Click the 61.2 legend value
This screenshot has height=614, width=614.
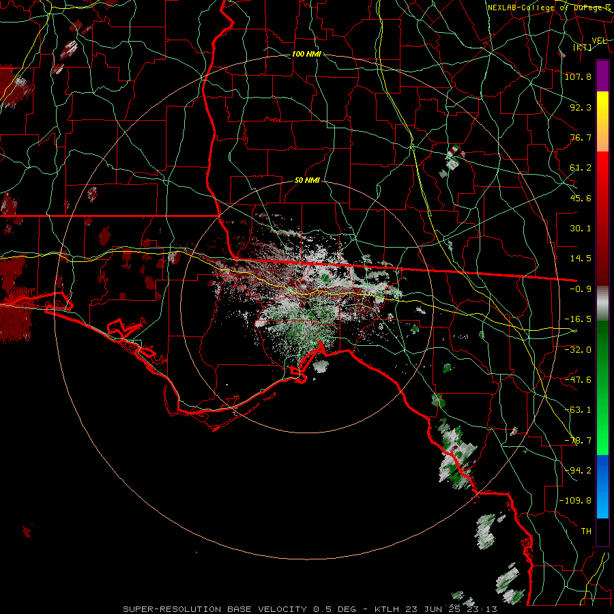(x=581, y=168)
